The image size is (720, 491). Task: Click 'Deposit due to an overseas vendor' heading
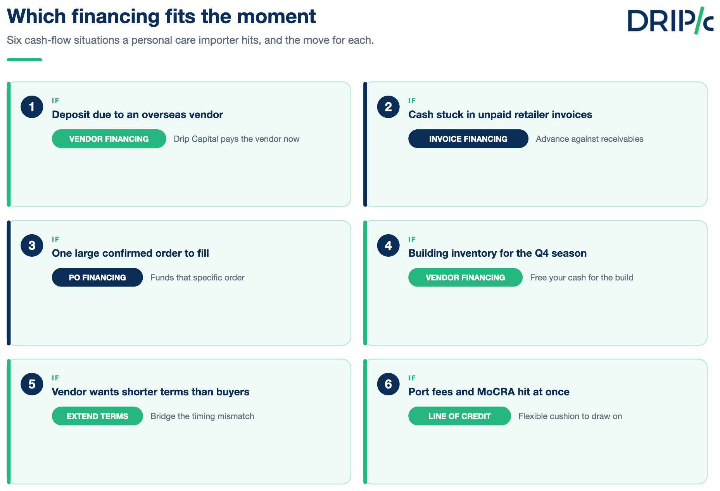[137, 115]
